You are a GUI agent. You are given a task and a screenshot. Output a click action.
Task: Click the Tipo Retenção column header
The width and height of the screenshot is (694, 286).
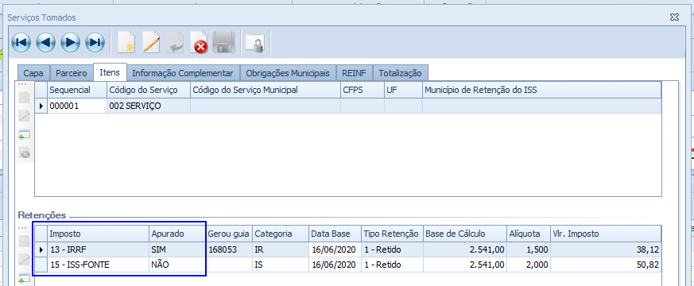tap(392, 234)
